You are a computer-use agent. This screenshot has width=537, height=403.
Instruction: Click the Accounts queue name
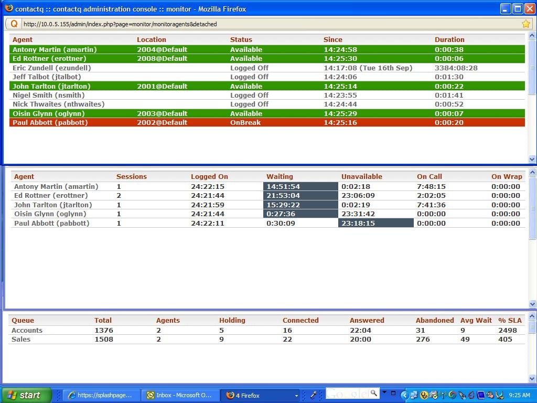[x=27, y=330]
